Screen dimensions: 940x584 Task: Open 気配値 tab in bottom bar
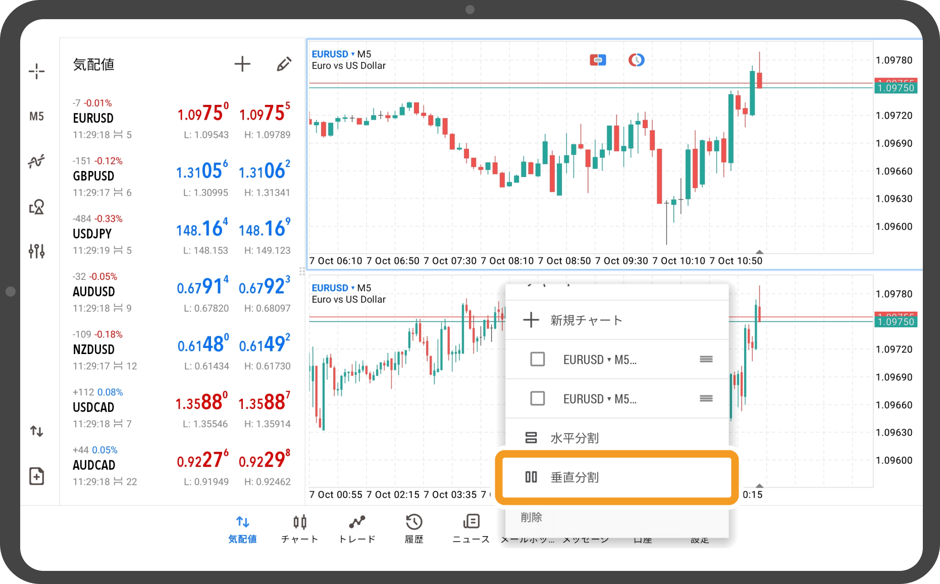coord(242,529)
